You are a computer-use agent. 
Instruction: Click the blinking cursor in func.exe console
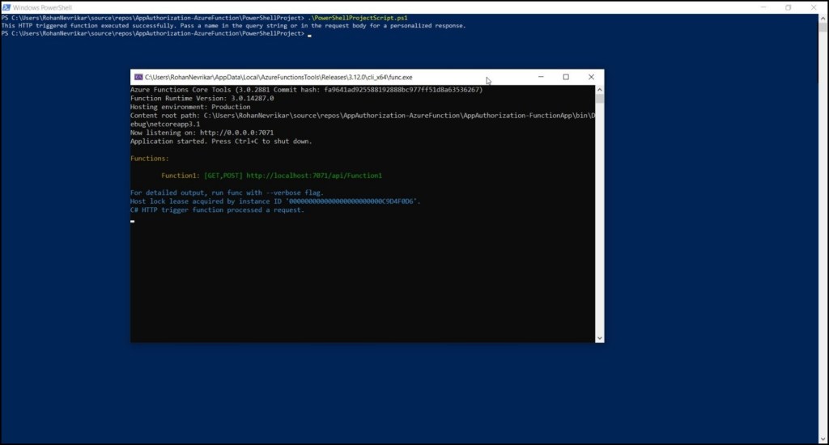133,220
